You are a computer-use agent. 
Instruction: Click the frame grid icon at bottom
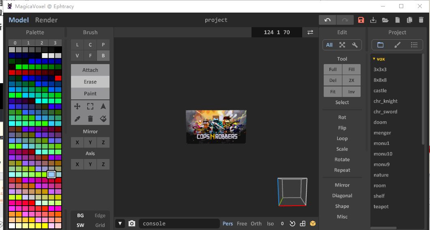pos(303,224)
